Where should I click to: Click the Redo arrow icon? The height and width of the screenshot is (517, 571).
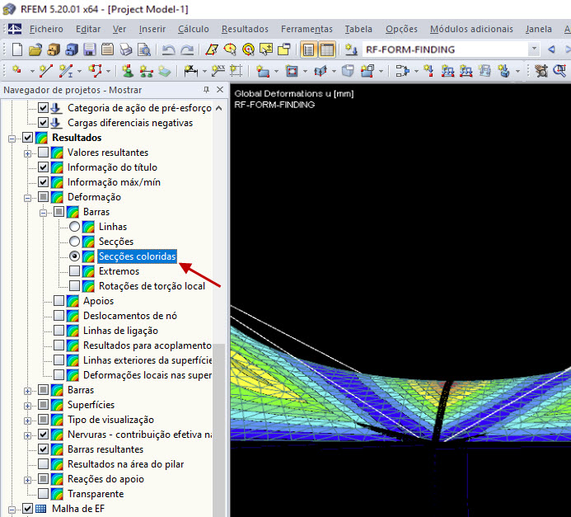point(188,49)
